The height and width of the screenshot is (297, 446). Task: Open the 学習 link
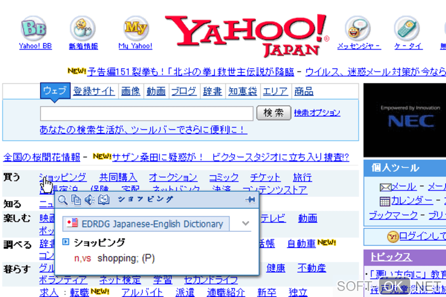coord(163,280)
